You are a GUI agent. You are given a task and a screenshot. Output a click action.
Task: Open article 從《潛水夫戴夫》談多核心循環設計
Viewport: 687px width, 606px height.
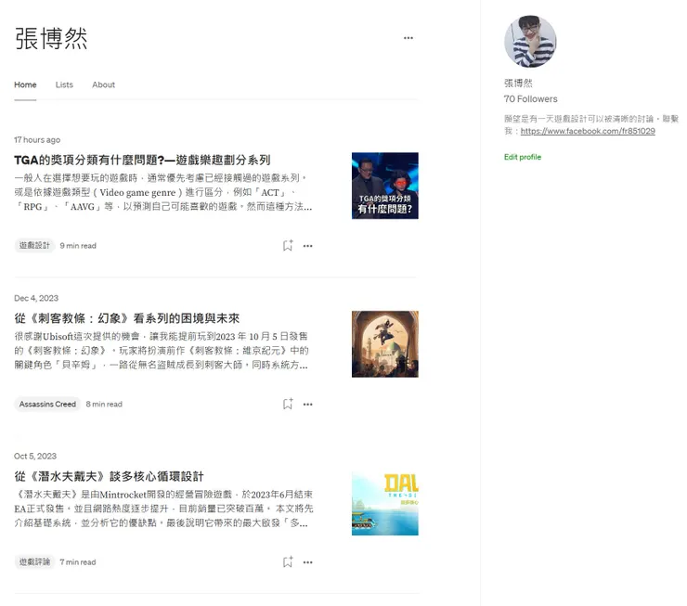pyautogui.click(x=109, y=476)
